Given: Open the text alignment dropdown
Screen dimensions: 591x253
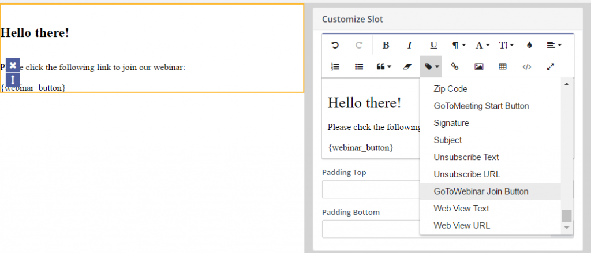Looking at the screenshot, I should (x=553, y=45).
